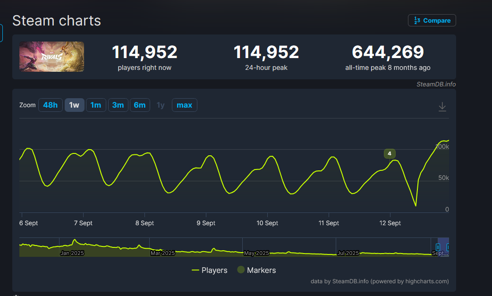The height and width of the screenshot is (296, 492).
Task: Select the 48h zoom range
Action: [x=50, y=105]
